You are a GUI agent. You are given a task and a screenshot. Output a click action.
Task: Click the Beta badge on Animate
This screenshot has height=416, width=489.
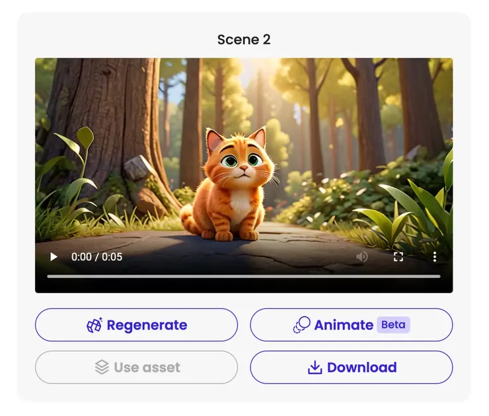tap(393, 325)
